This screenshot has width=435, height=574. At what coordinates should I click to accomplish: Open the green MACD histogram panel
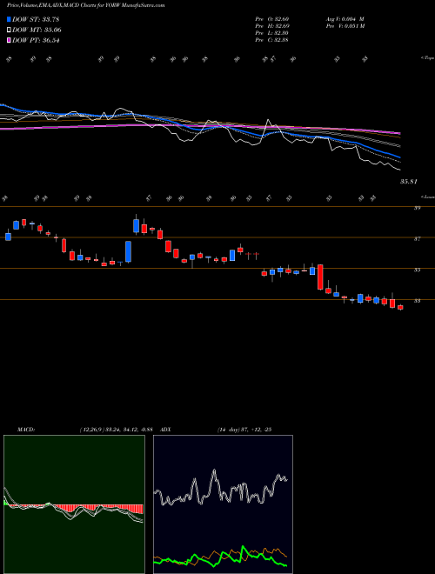pos(74,504)
